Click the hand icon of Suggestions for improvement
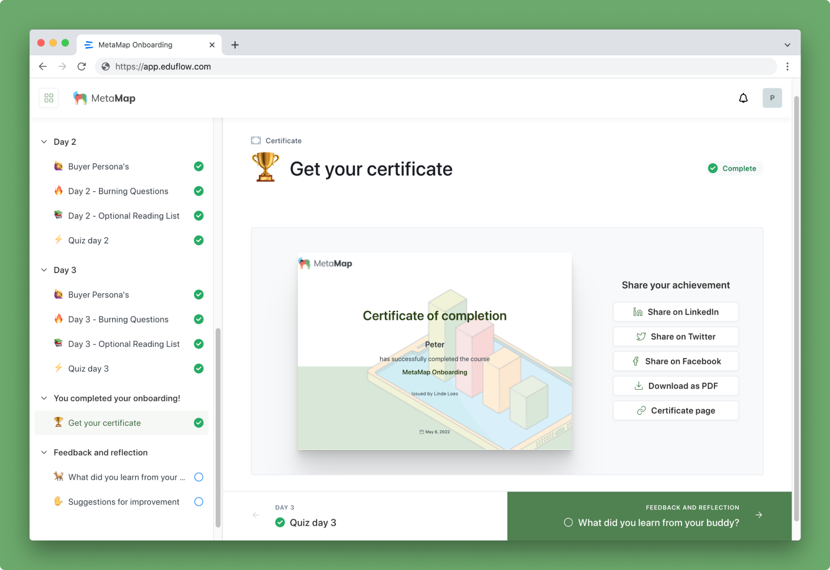 tap(58, 501)
